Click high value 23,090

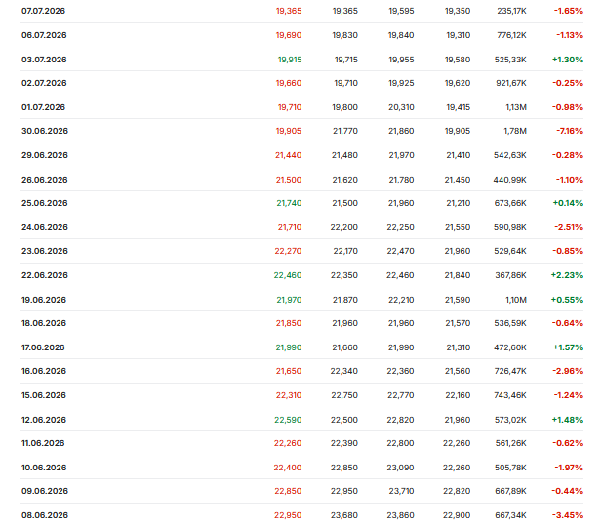(x=401, y=468)
